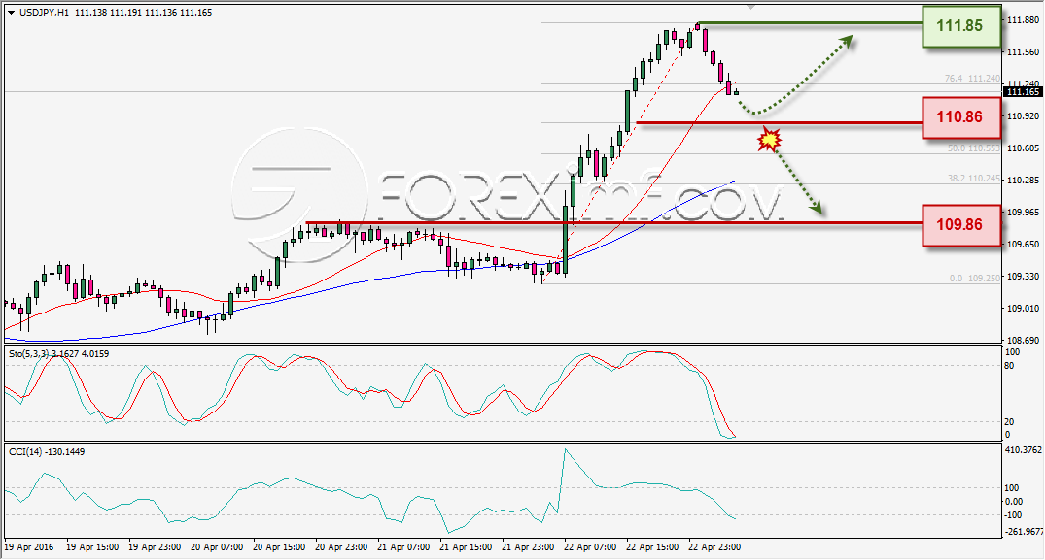Viewport: 1045px width, 560px height.
Task: Click the 21 Apr 07:00 time label
Action: pyautogui.click(x=403, y=547)
